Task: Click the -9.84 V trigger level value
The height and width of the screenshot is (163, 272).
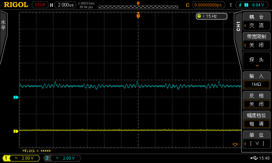Action: (257, 5)
